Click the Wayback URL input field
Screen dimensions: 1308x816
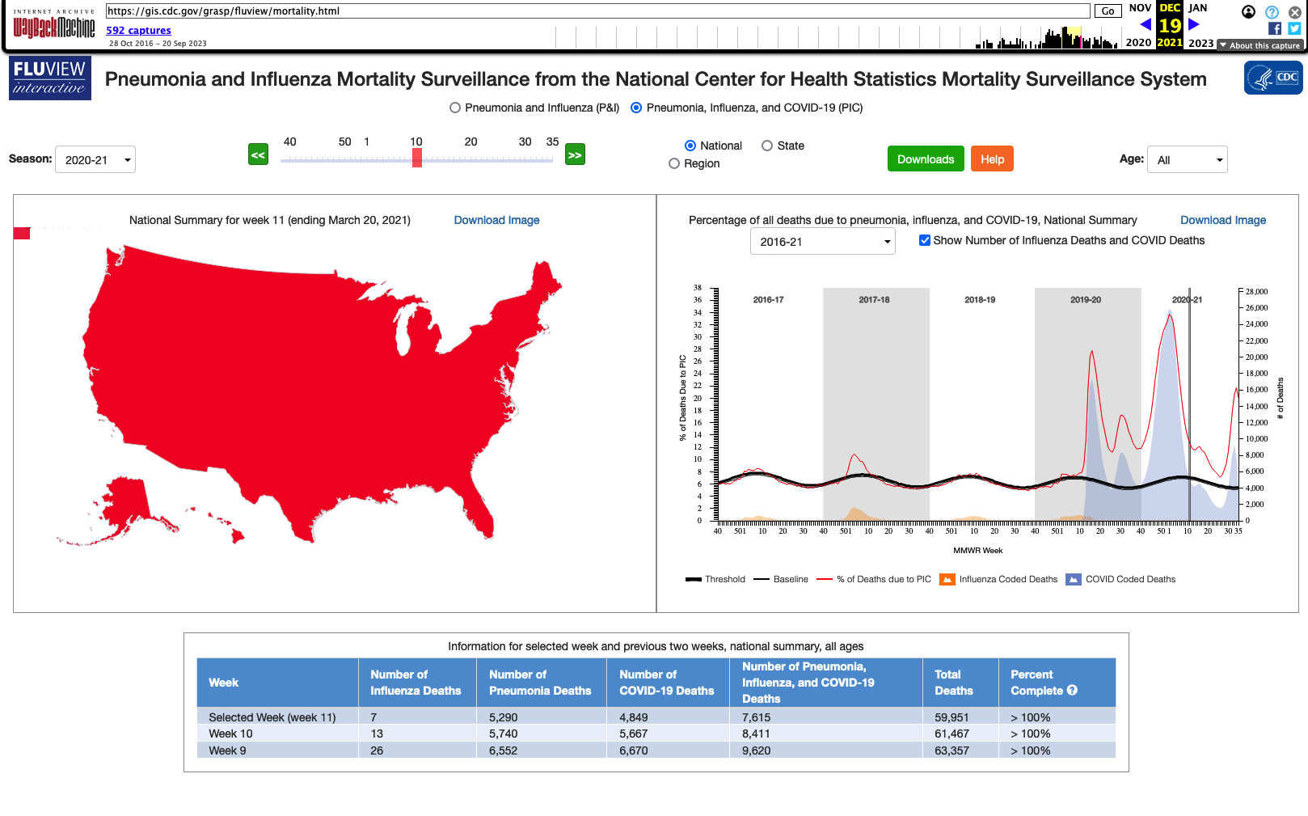(x=598, y=11)
